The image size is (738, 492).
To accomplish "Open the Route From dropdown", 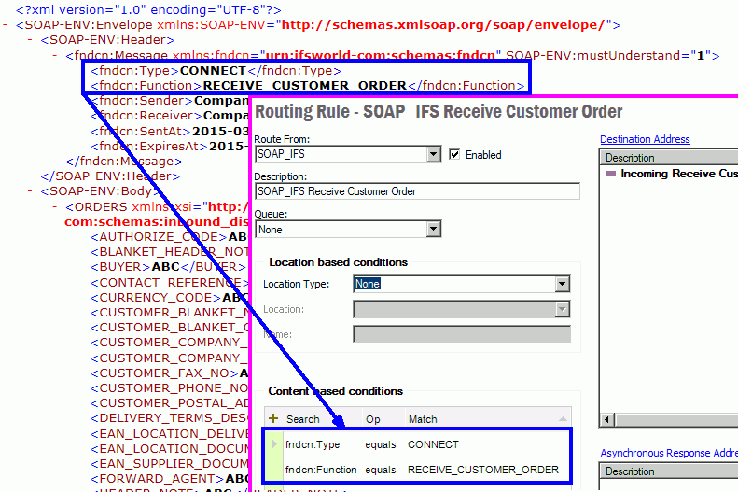I will tap(433, 155).
